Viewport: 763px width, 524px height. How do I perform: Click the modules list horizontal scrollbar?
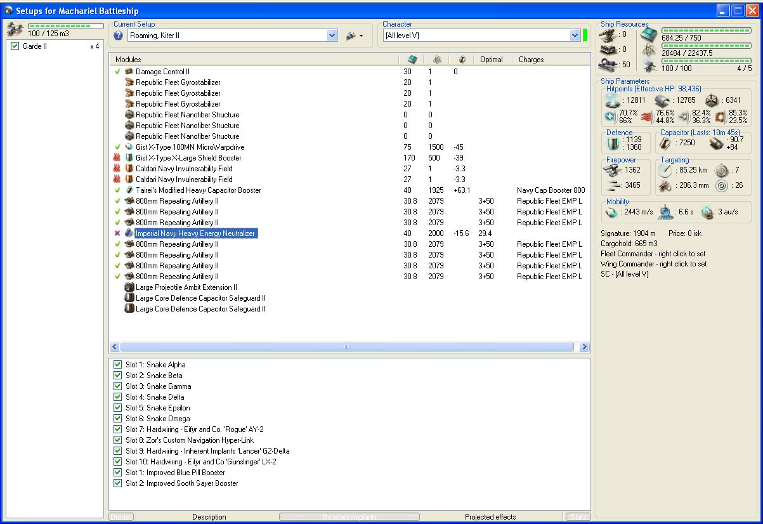click(x=349, y=347)
